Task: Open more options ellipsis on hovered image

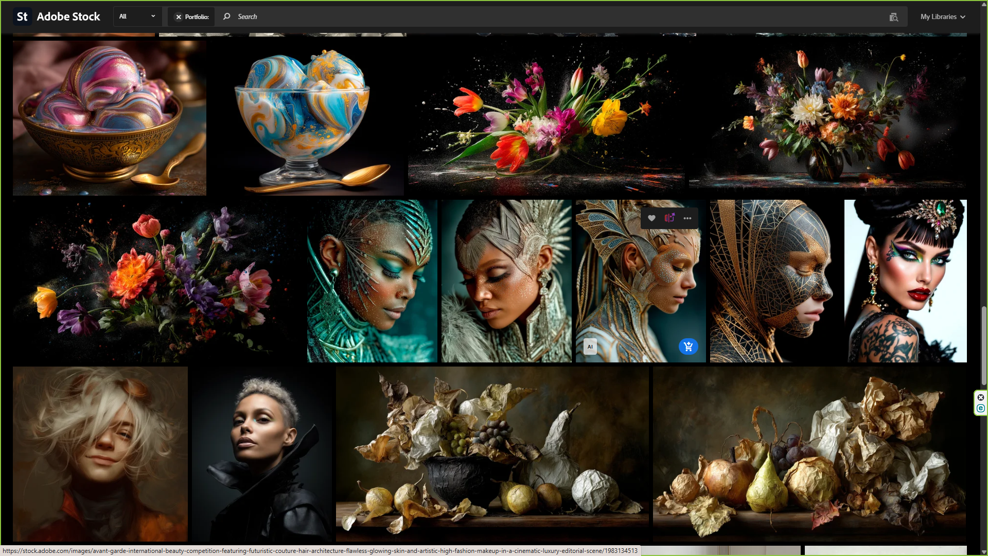Action: 687,218
